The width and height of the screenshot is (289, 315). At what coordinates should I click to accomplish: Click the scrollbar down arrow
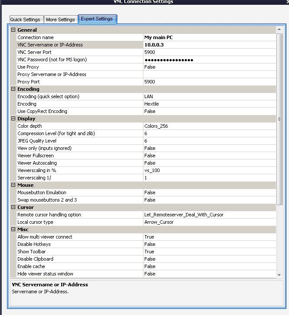(x=279, y=275)
